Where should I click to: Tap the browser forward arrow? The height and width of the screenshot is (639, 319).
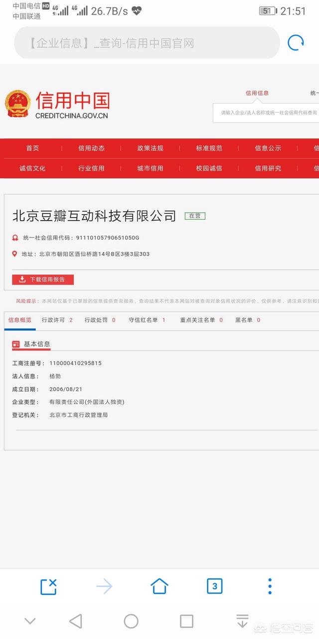pos(104,587)
